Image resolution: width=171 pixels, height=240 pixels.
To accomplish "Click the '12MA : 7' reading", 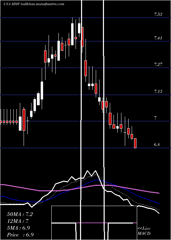I will pyautogui.click(x=18, y=221).
